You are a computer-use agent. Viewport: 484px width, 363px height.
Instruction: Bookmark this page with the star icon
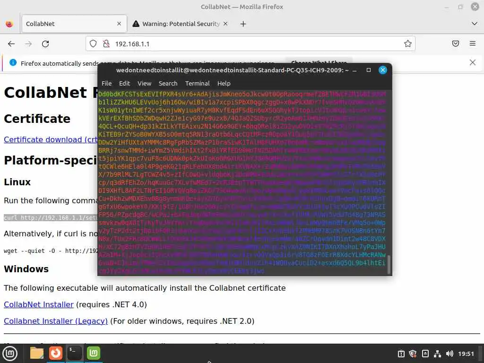(x=408, y=44)
